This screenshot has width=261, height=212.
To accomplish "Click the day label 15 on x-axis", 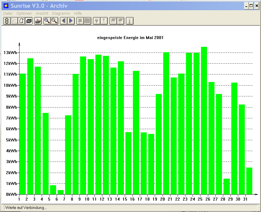I will click(x=125, y=199).
